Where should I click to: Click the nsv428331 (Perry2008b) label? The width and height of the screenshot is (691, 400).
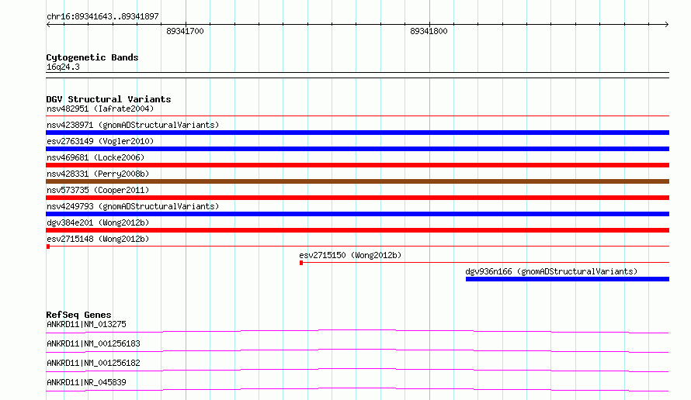pyautogui.click(x=98, y=174)
